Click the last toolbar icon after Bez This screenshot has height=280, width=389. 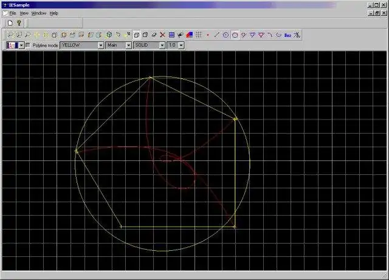(x=297, y=35)
